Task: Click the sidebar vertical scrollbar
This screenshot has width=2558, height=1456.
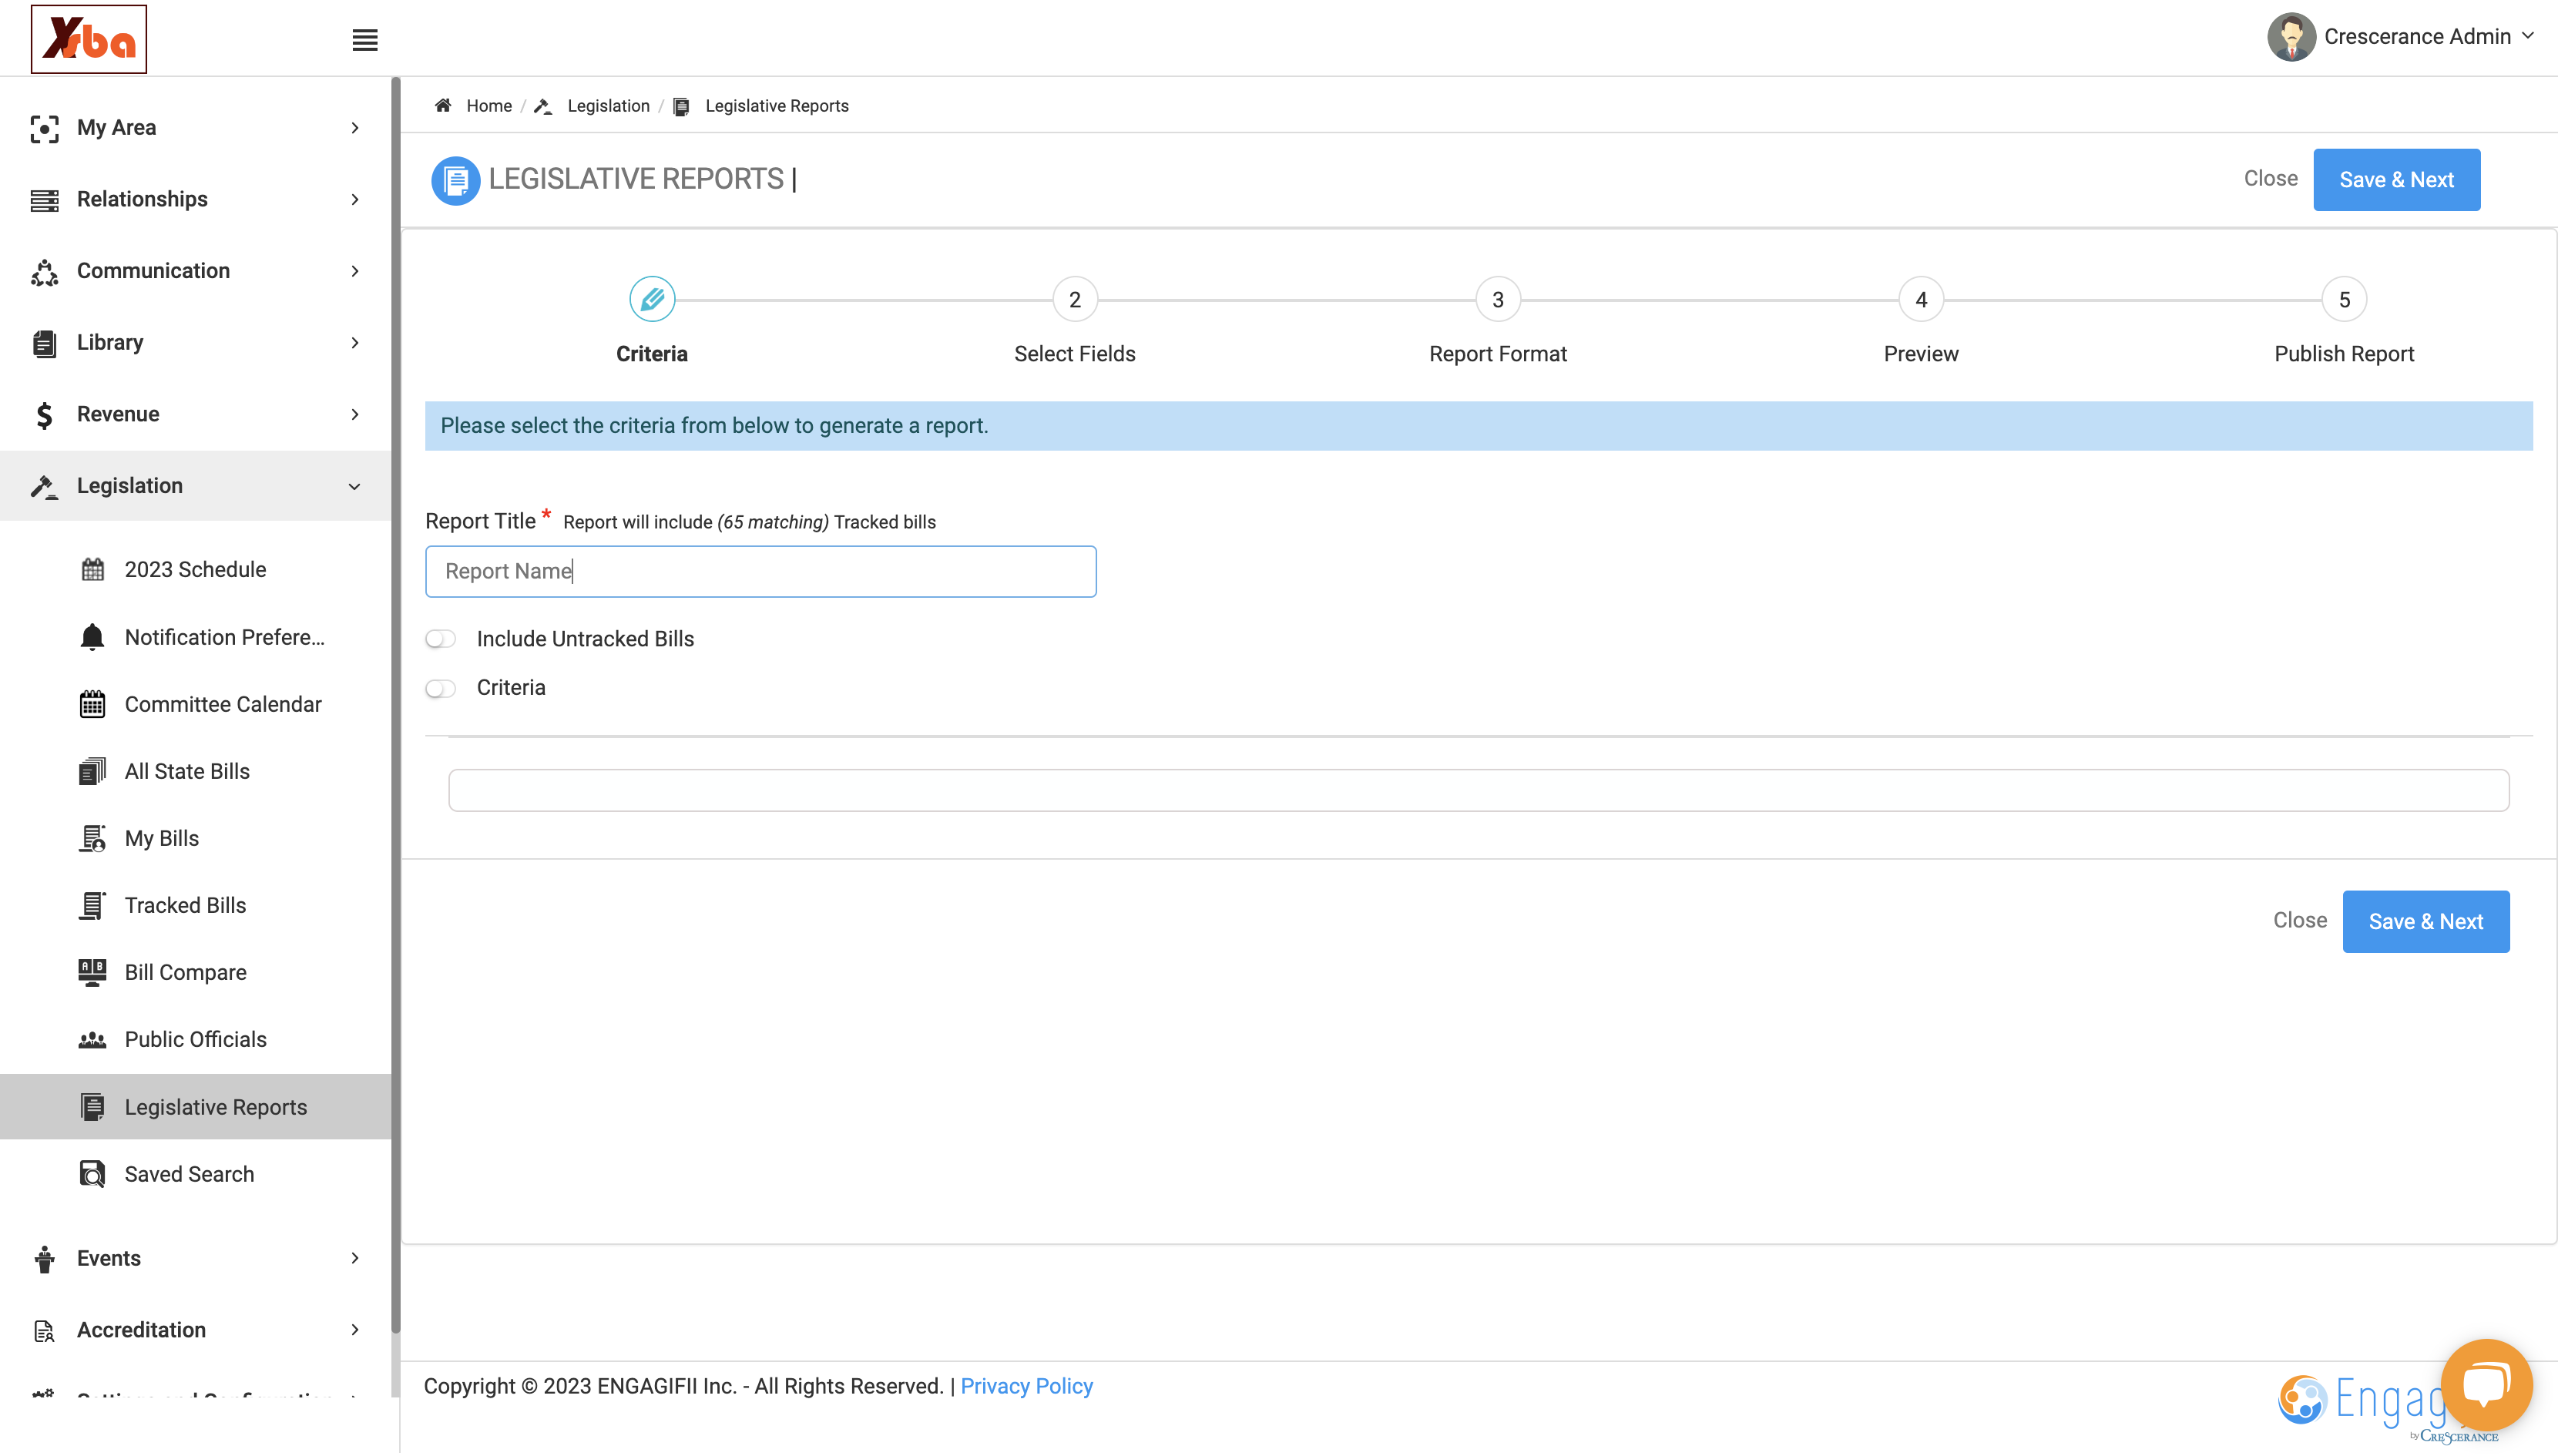Action: 396,705
